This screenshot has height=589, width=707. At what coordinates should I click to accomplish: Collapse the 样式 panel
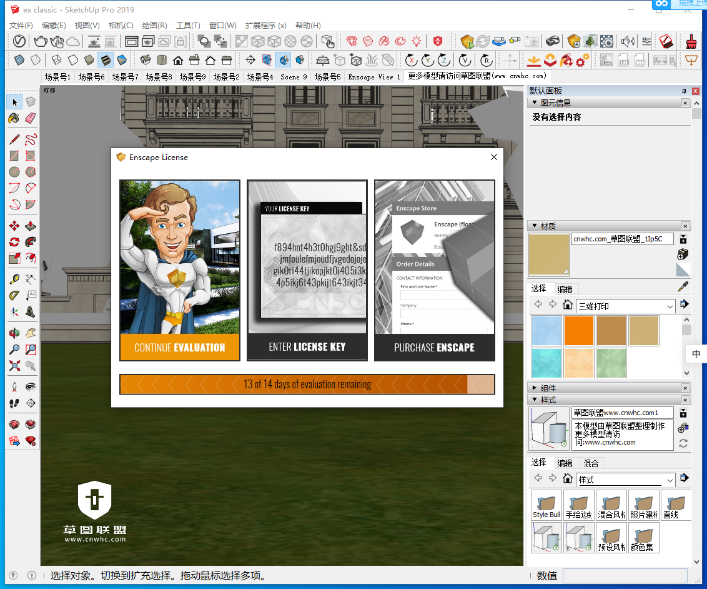click(535, 400)
